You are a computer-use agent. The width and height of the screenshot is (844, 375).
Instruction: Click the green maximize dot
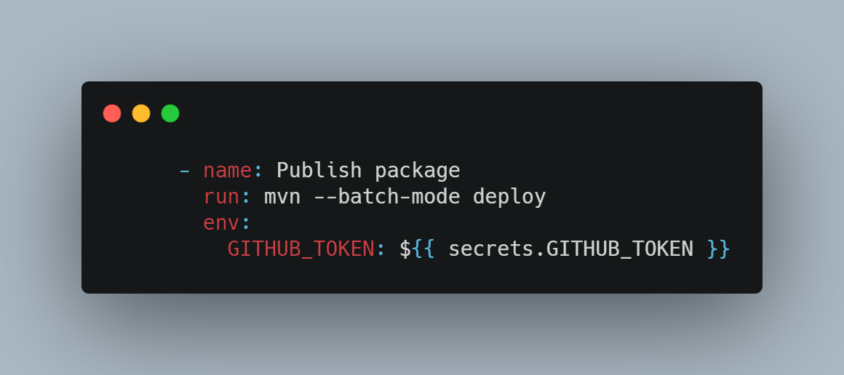click(170, 113)
